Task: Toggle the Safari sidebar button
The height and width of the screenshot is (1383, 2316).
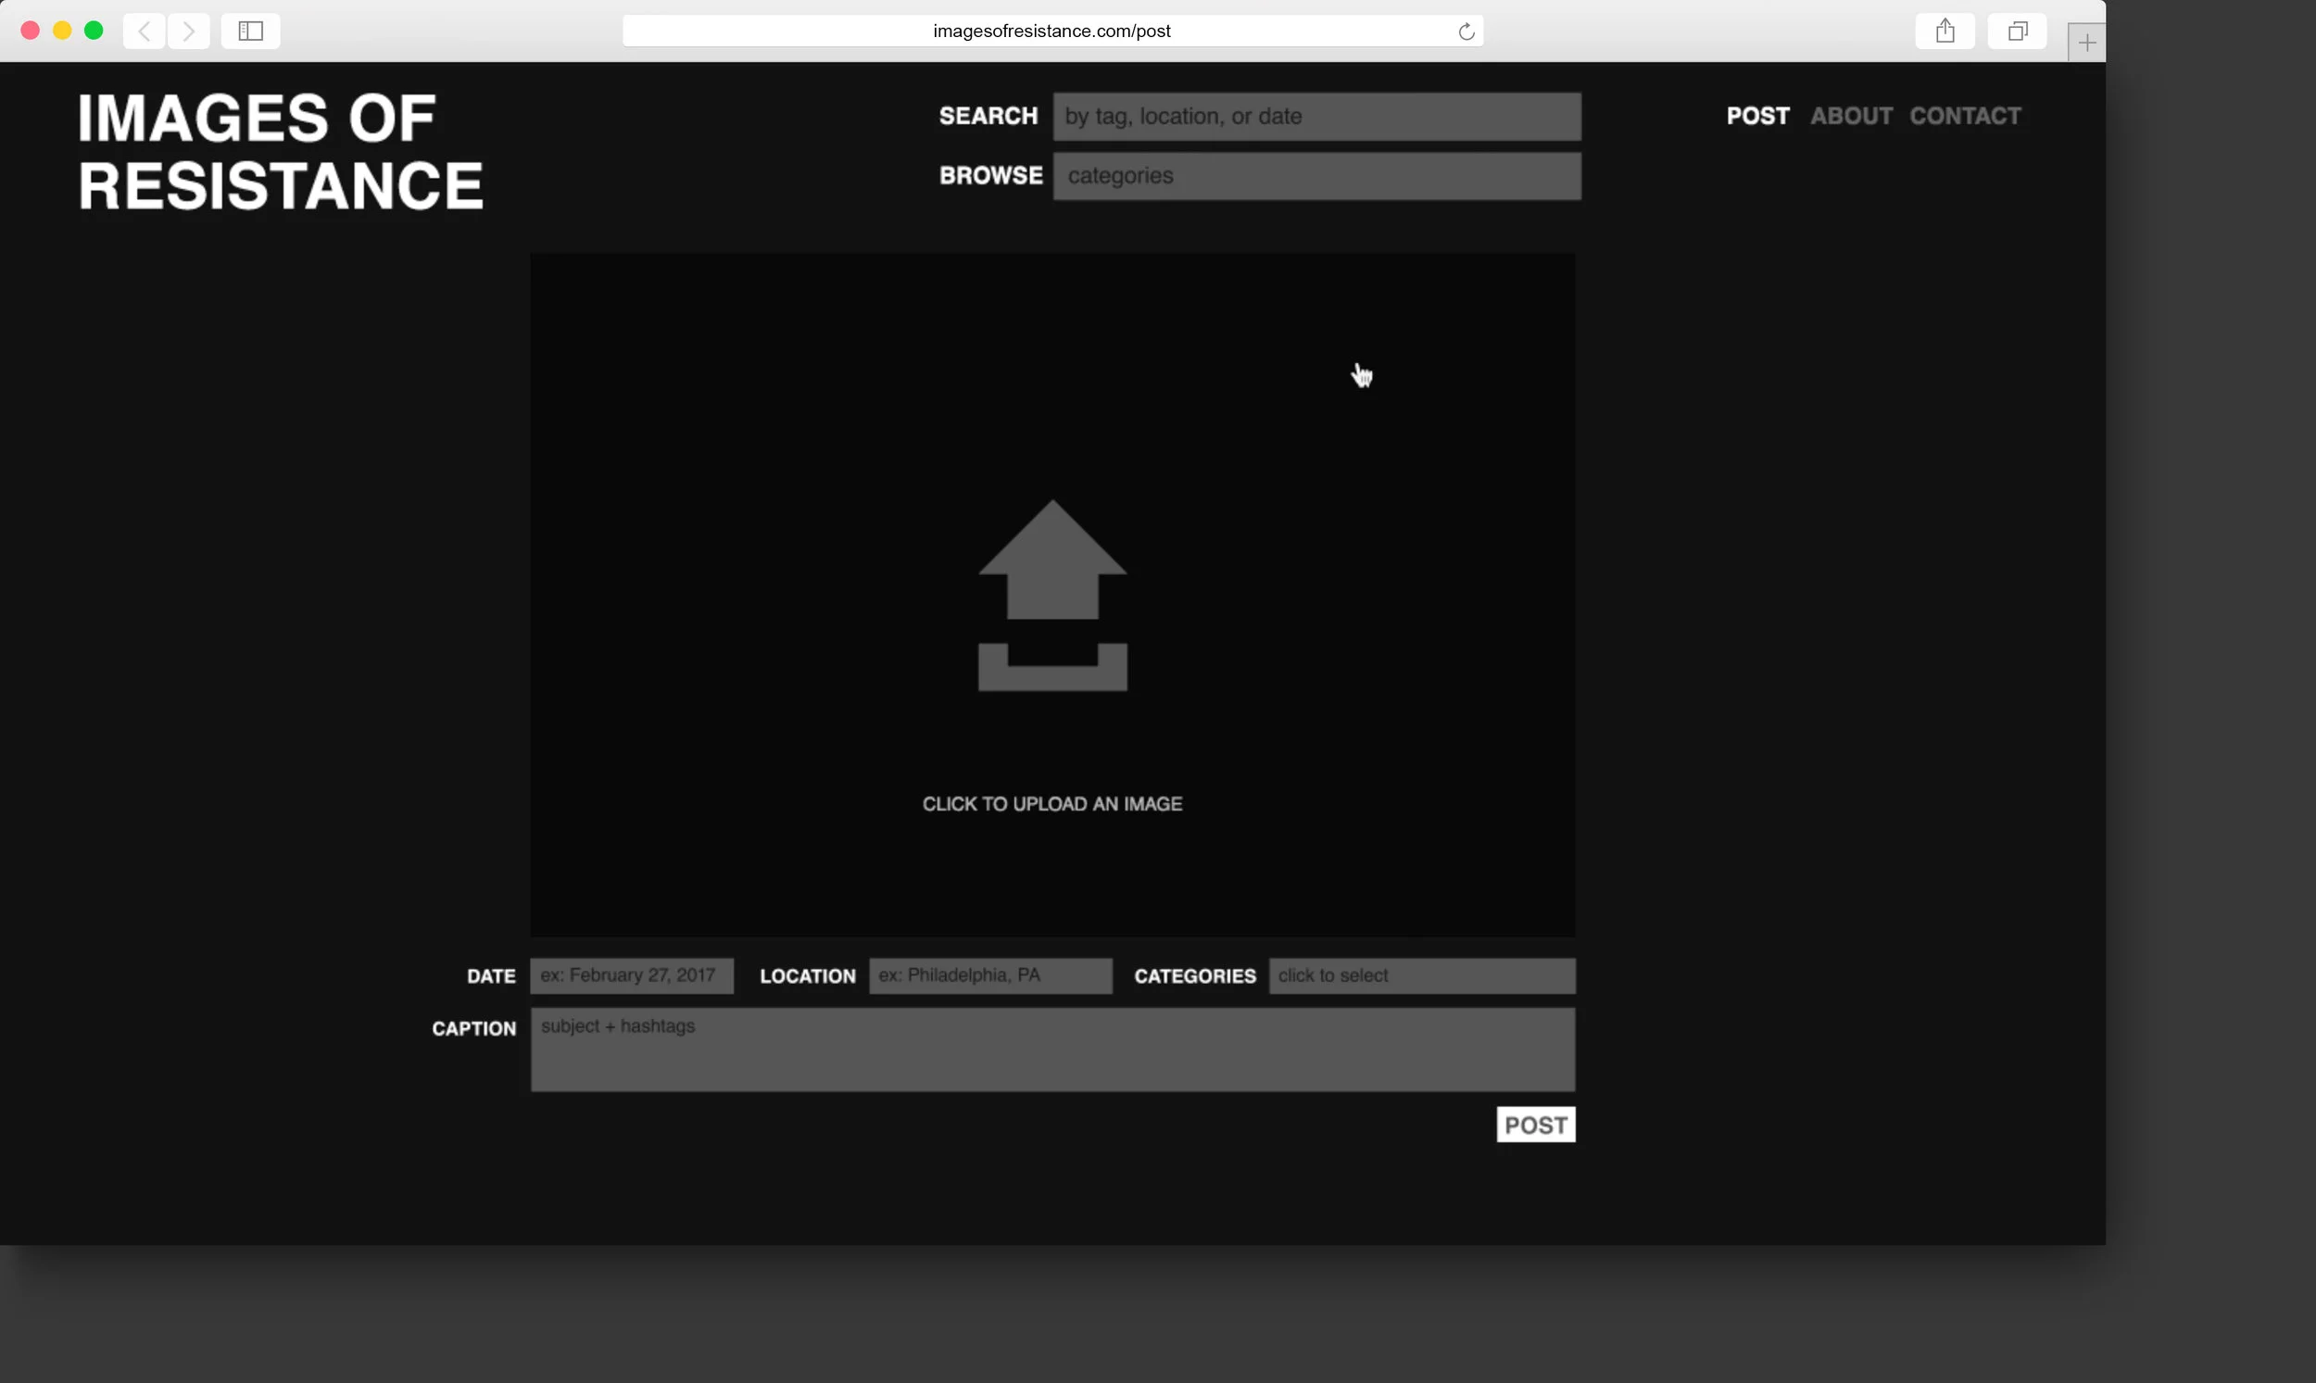Action: coord(251,31)
